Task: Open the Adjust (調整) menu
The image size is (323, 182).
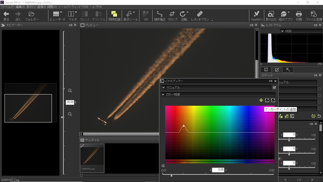Action: click(52, 7)
